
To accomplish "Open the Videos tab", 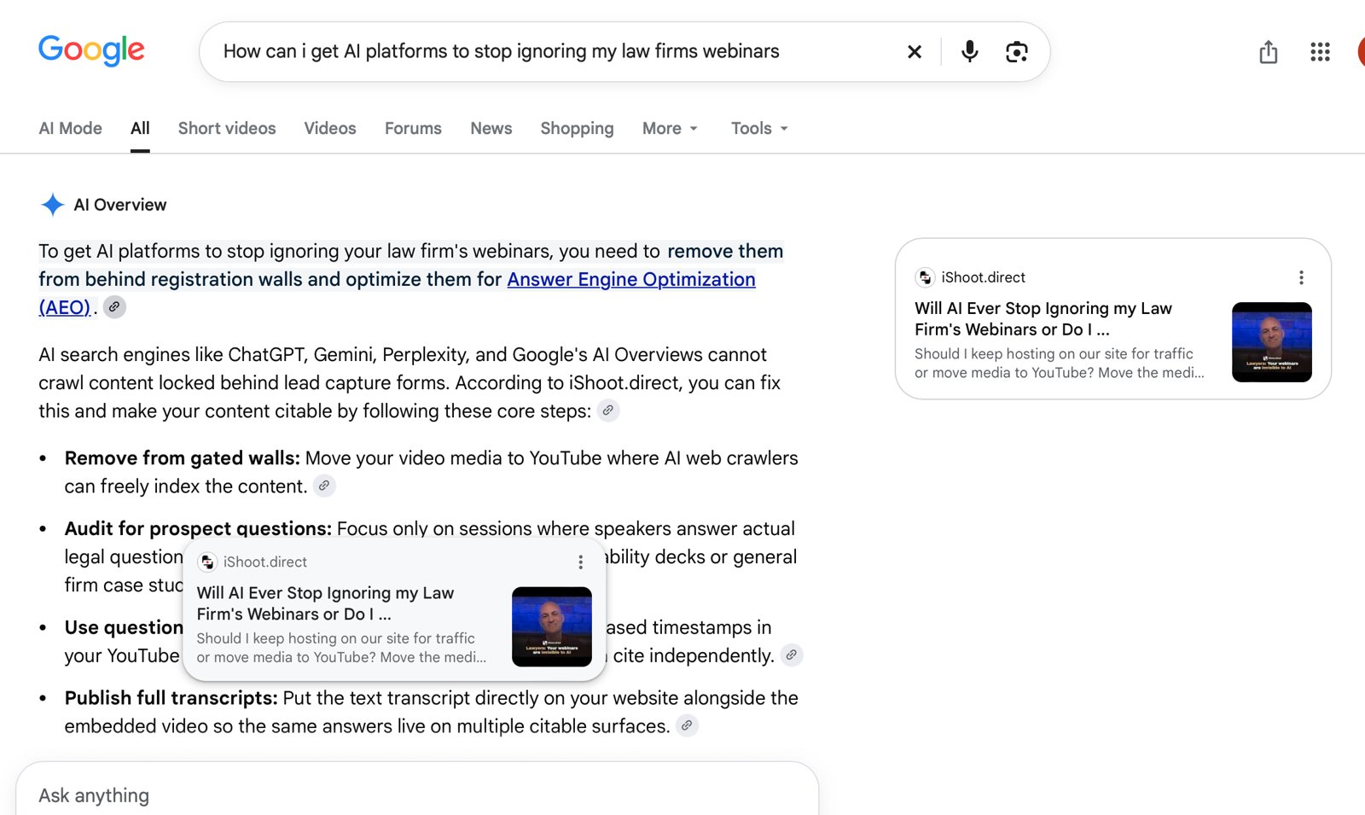I will 330,128.
